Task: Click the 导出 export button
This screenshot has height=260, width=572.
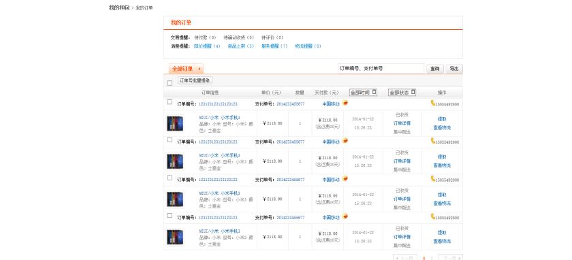Action: click(454, 69)
